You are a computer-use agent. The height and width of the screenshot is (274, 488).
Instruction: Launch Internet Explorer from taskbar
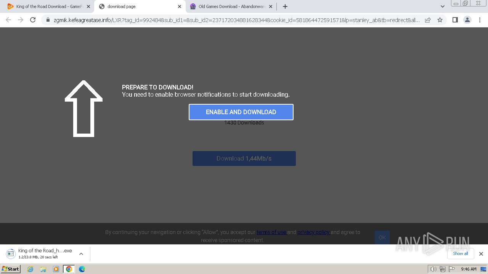click(x=30, y=269)
